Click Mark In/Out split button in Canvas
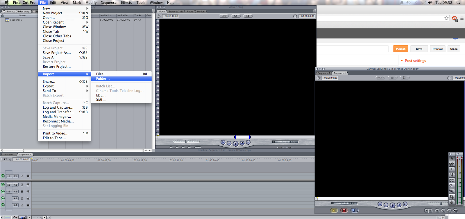Screen dimensions: 465x219 point(428,211)
